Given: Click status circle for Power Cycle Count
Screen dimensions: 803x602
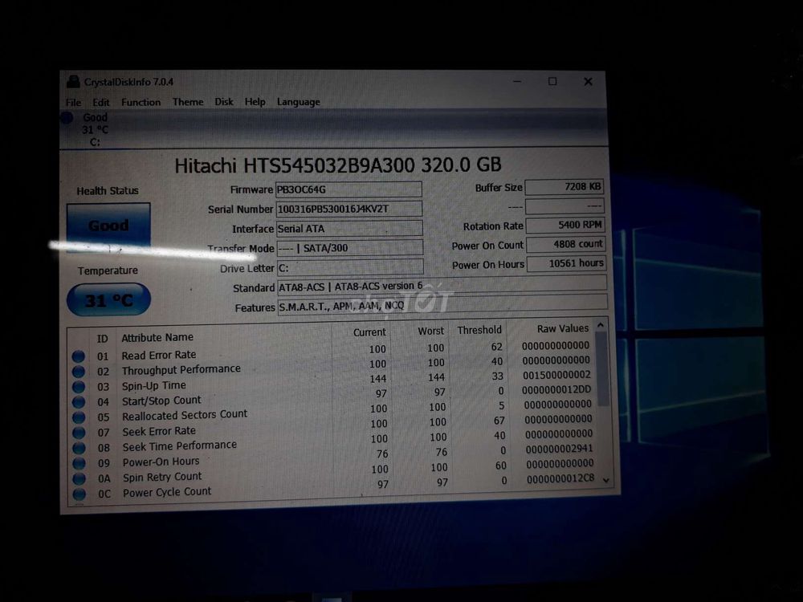Looking at the screenshot, I should click(79, 494).
